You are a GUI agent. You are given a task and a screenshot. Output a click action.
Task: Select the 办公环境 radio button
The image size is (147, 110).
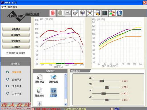click(x=8, y=93)
